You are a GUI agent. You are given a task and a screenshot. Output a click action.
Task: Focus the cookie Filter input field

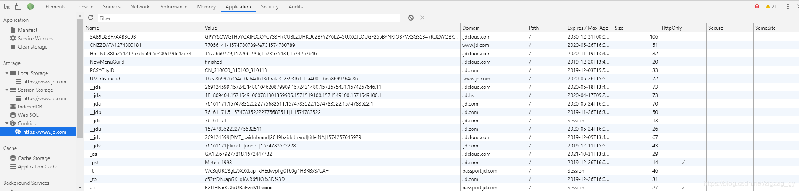point(249,18)
